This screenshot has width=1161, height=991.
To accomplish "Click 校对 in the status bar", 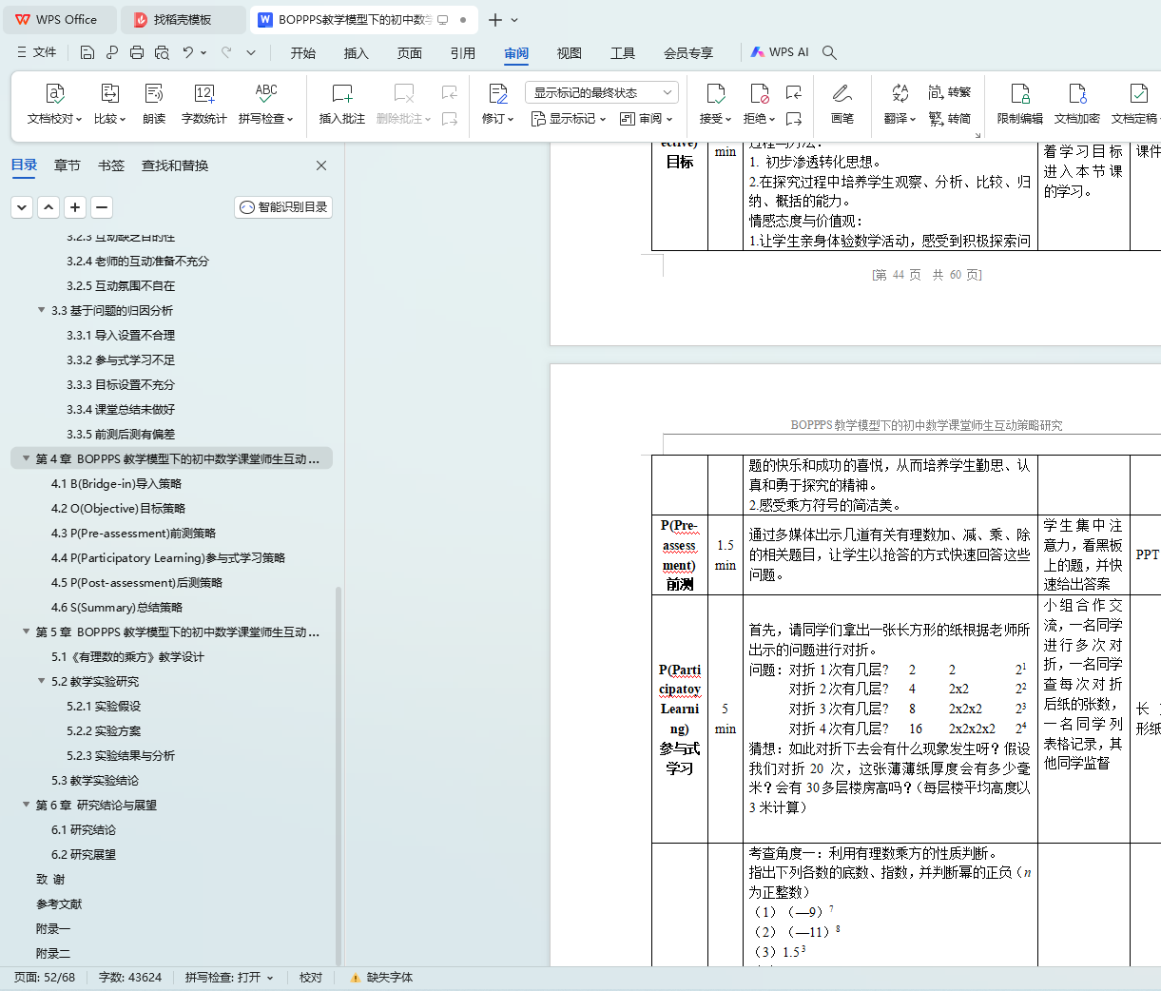I will point(311,978).
